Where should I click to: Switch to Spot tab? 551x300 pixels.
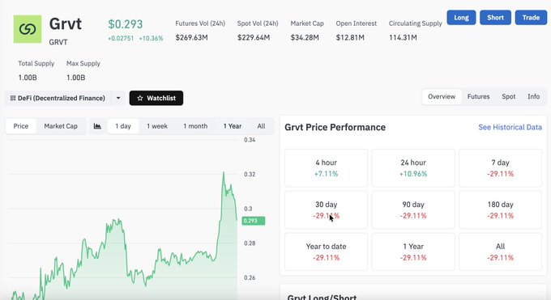coord(509,96)
